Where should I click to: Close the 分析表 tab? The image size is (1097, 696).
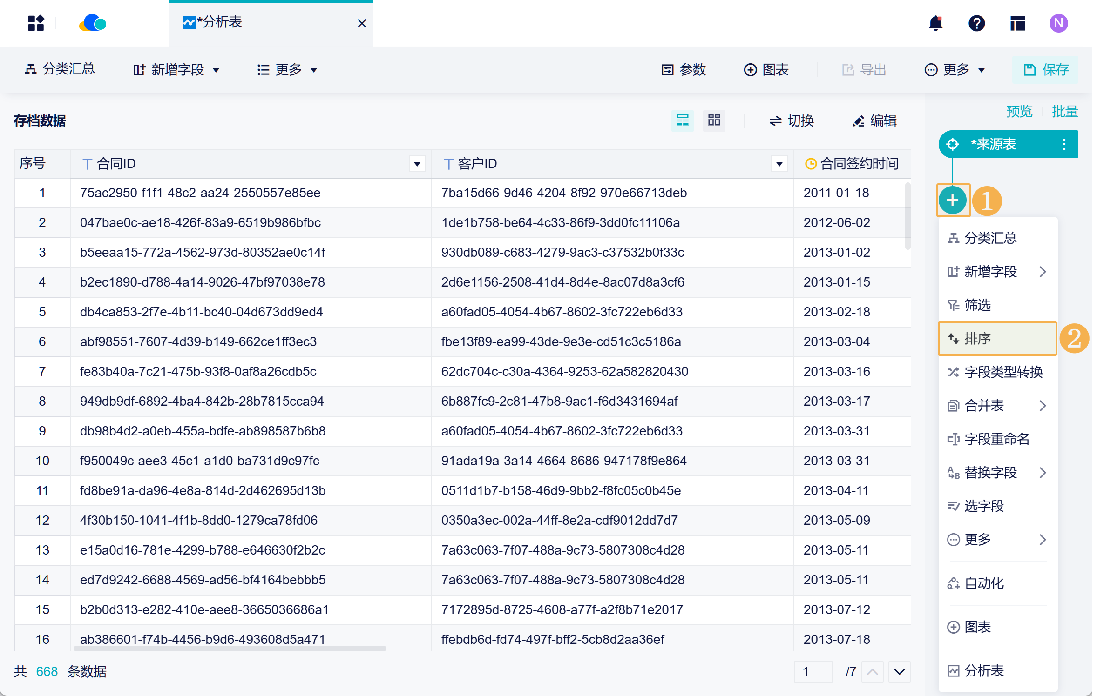point(362,23)
